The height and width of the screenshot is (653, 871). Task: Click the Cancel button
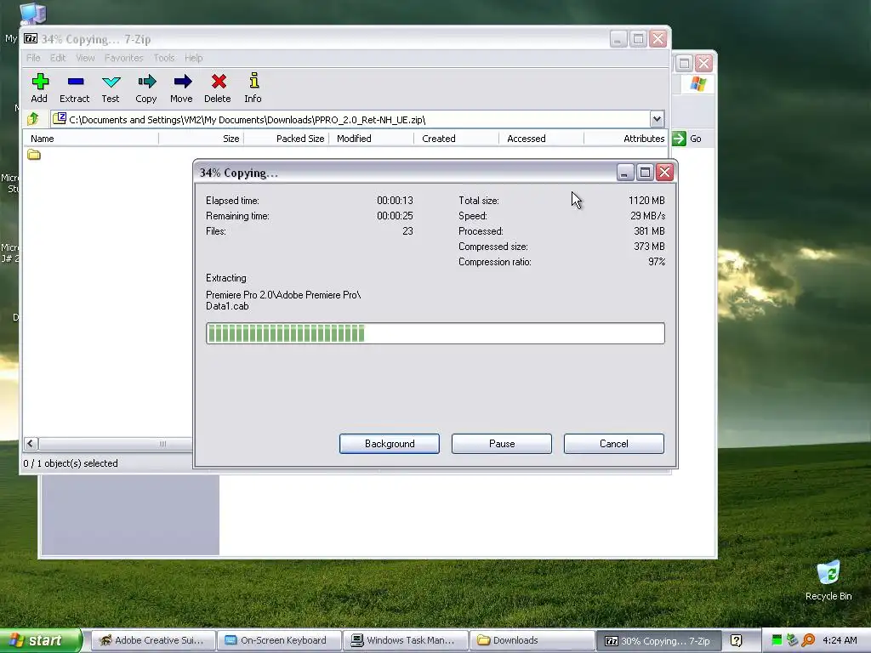coord(614,444)
